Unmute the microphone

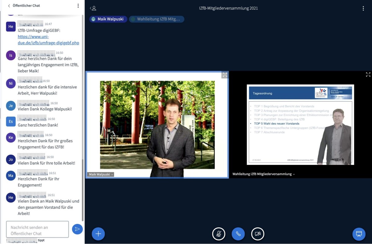[x=219, y=234]
